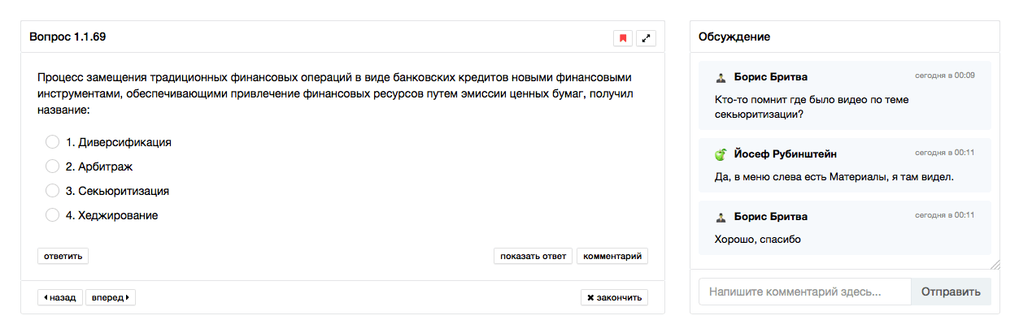Click the discussion panel resize handle
The height and width of the screenshot is (333, 1019).
995,265
